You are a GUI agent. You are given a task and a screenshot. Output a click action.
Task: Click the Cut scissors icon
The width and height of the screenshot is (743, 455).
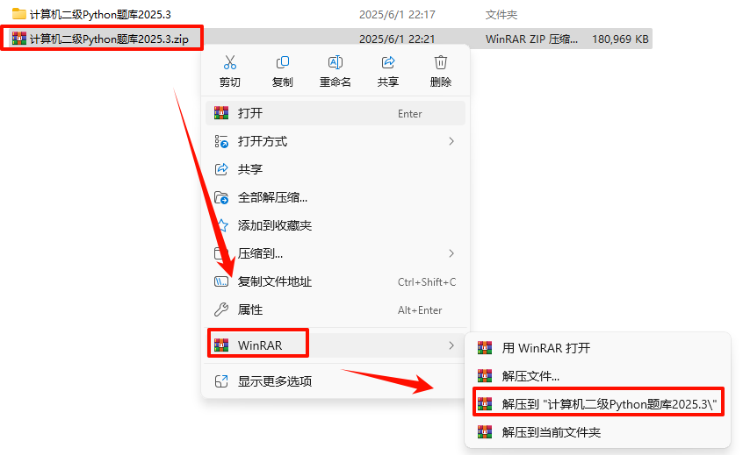coord(230,62)
